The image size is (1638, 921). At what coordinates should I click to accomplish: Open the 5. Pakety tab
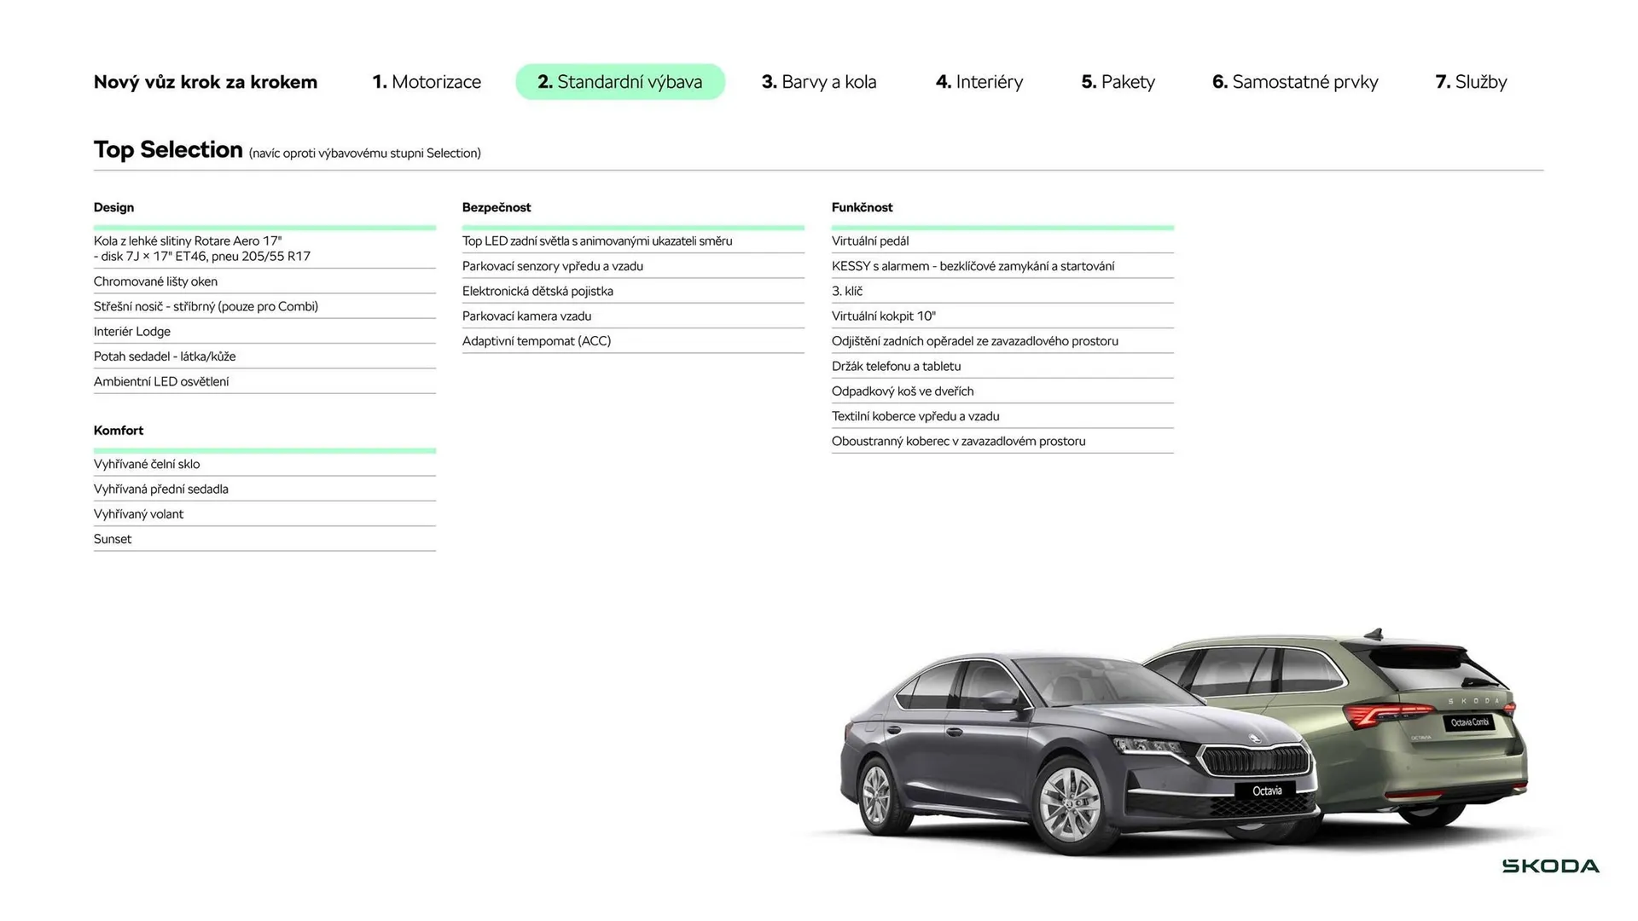pyautogui.click(x=1118, y=82)
